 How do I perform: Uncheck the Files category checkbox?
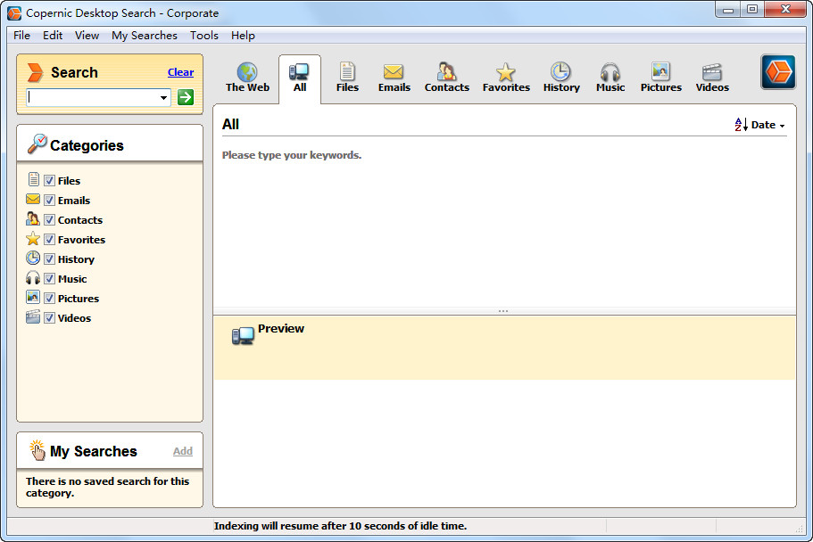coord(49,180)
